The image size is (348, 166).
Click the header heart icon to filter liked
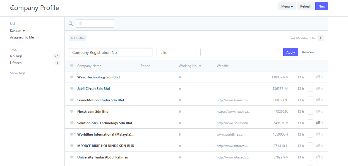point(72,66)
